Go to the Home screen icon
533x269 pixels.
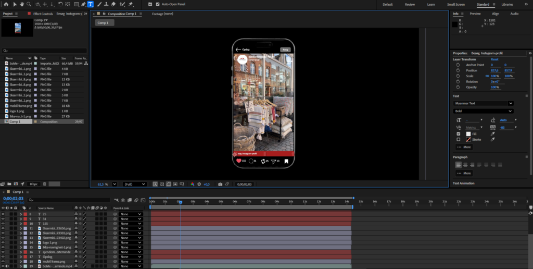coord(6,4)
